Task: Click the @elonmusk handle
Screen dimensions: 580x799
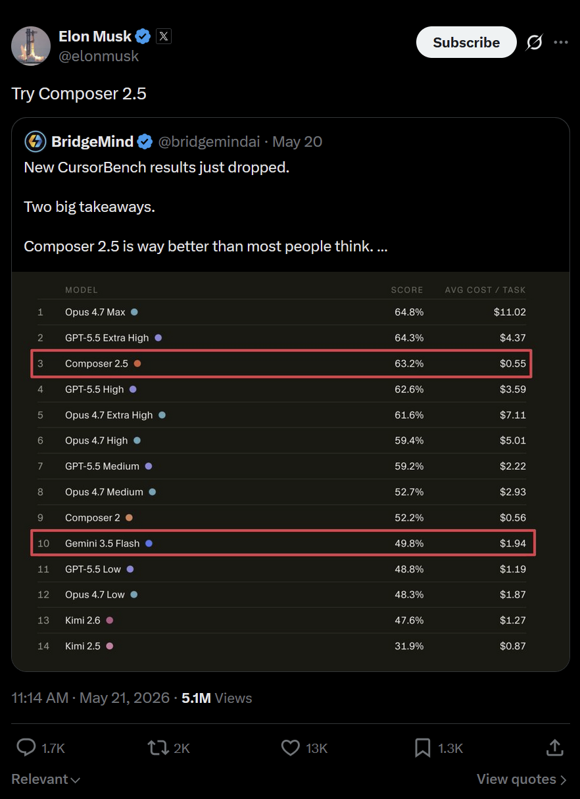Action: [99, 57]
